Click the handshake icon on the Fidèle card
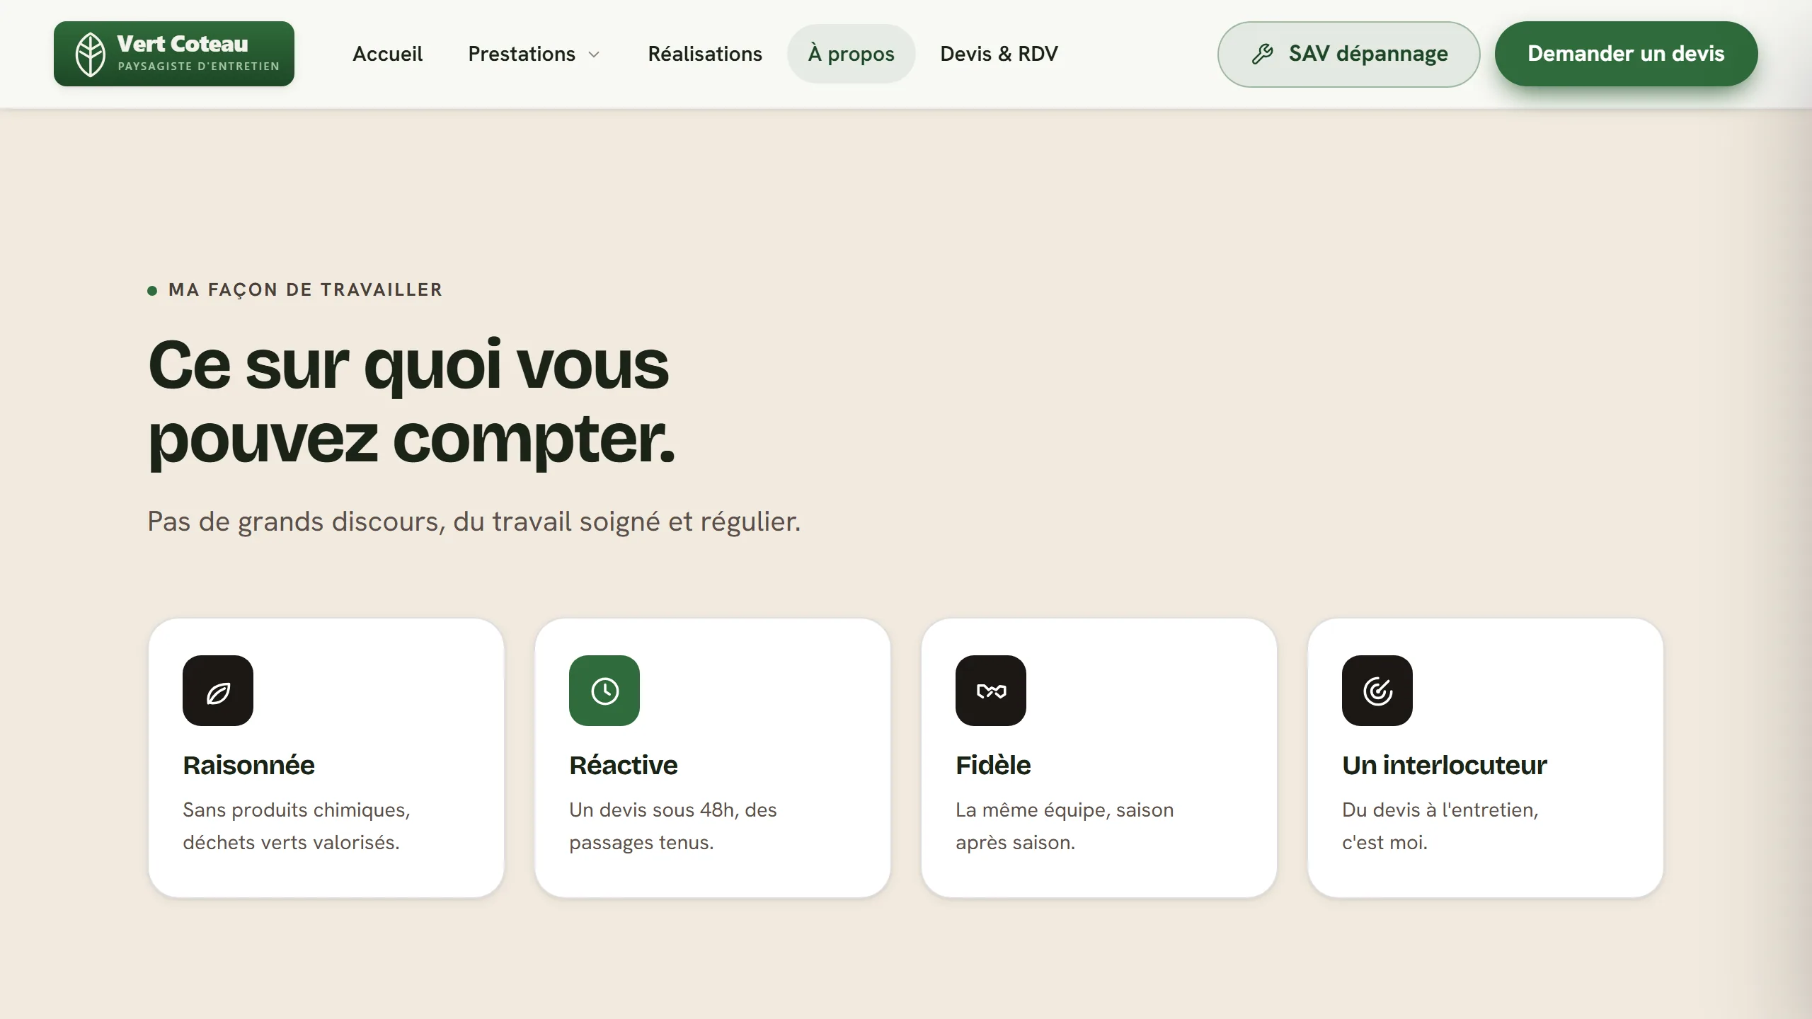1812x1019 pixels. click(x=991, y=691)
